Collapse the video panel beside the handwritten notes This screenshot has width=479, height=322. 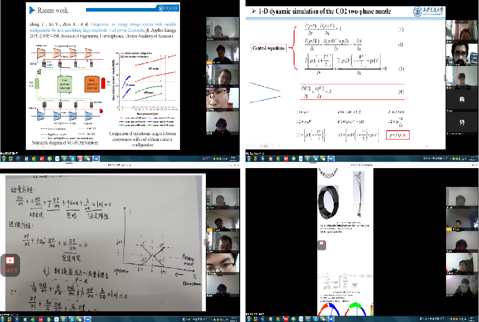click(x=205, y=242)
